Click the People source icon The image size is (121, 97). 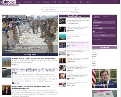tap(68, 71)
